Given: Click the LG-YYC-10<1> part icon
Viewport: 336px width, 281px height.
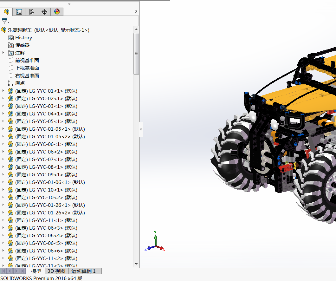Looking at the screenshot, I should pyautogui.click(x=10, y=190).
